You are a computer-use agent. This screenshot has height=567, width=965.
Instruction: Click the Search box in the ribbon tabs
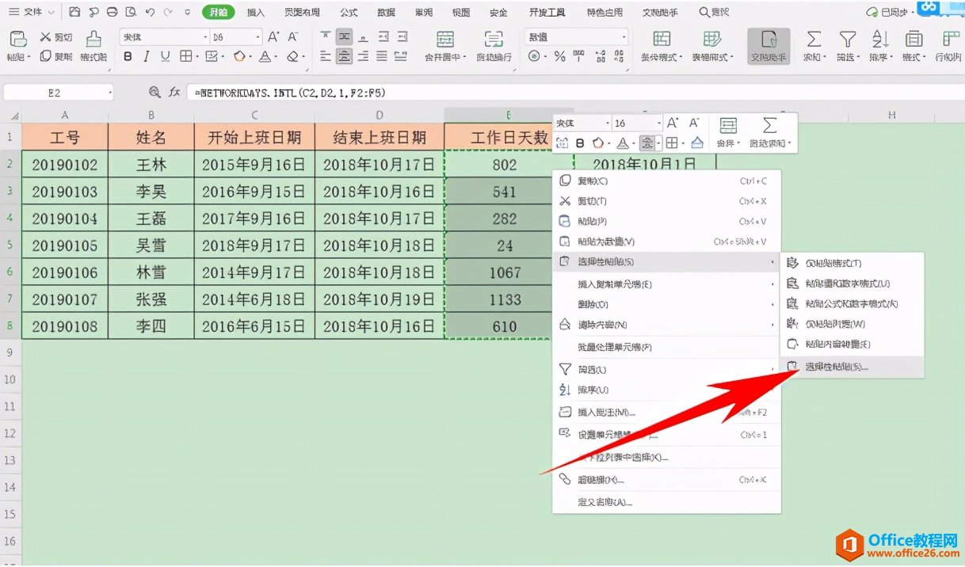(715, 12)
